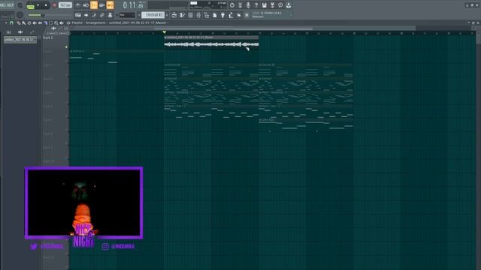Toggle wait for input before playing
This screenshot has height=270, width=481.
pyautogui.click(x=86, y=5)
